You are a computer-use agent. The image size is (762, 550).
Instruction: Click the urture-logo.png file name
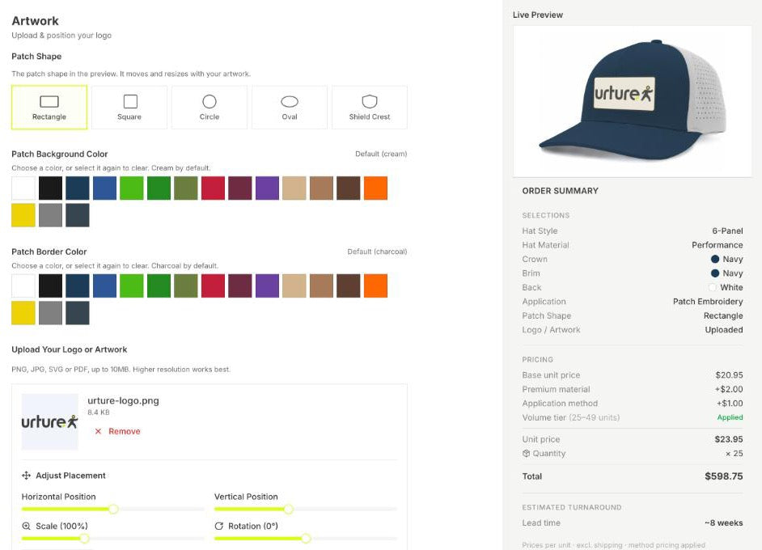point(124,401)
